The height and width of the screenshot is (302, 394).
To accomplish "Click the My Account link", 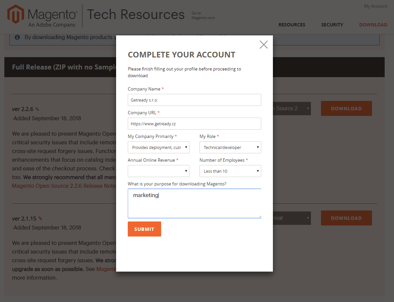I will coord(376,6).
